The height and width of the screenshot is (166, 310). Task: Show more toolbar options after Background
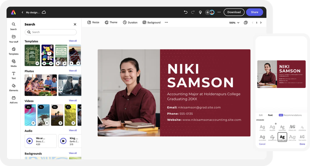(x=166, y=22)
